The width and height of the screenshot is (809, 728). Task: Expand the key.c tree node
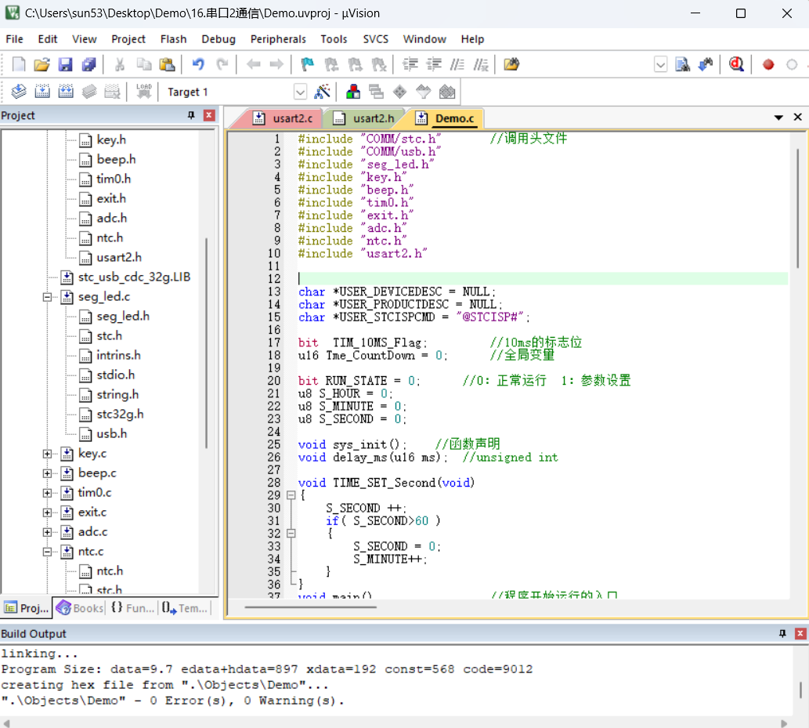(47, 454)
